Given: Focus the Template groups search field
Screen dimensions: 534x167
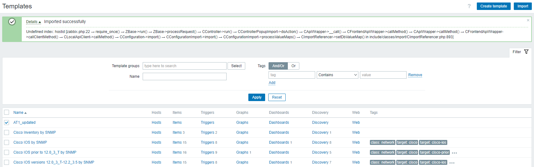Looking at the screenshot, I should (x=185, y=66).
